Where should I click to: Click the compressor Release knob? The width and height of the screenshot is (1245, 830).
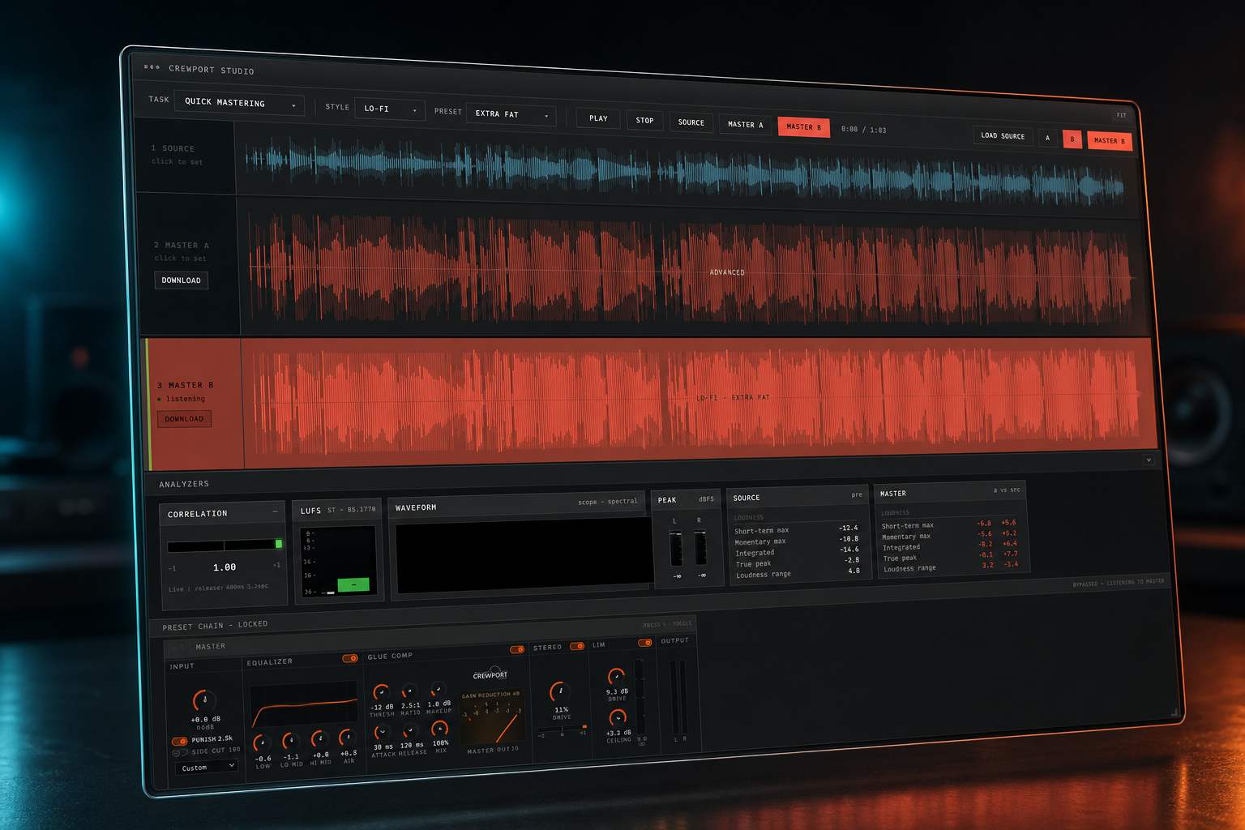tap(411, 731)
